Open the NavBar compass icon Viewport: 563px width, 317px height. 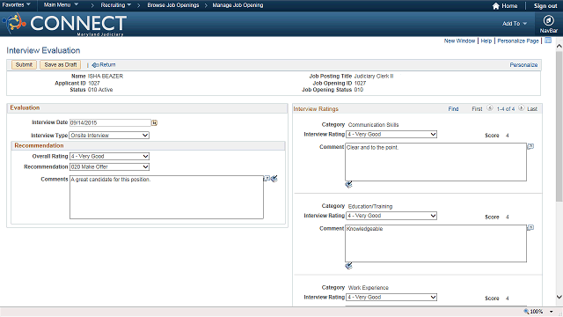(548, 21)
